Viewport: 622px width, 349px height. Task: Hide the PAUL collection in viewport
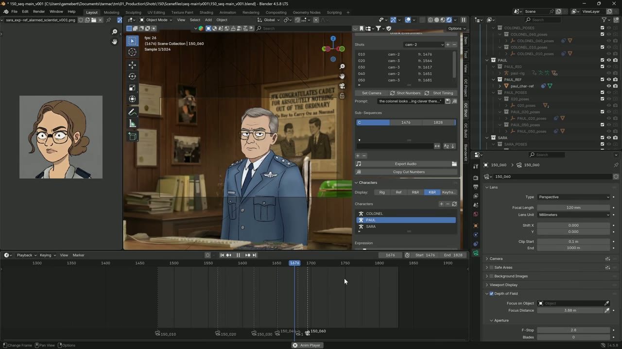pyautogui.click(x=609, y=60)
